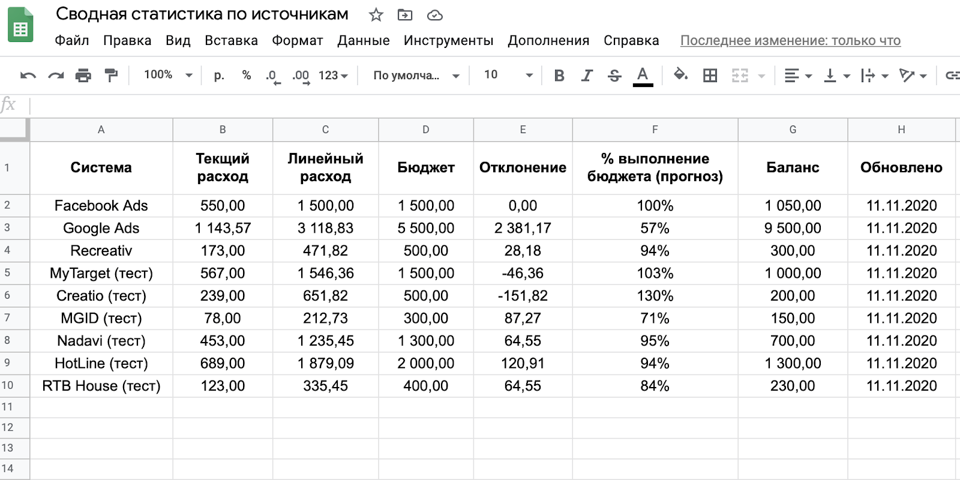Open Google Sheets home icon
This screenshot has height=480, width=960.
tap(20, 25)
